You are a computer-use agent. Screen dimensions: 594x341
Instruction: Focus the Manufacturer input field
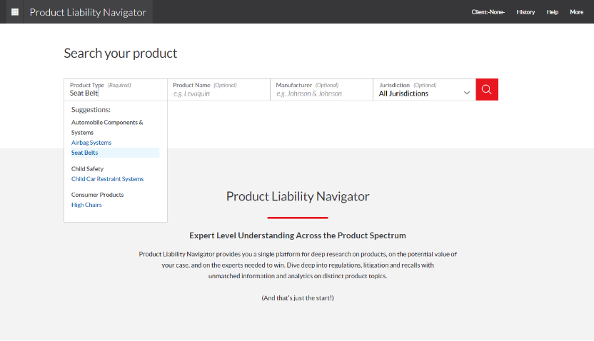pos(321,90)
